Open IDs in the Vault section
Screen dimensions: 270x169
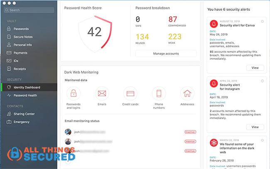[x=16, y=61]
